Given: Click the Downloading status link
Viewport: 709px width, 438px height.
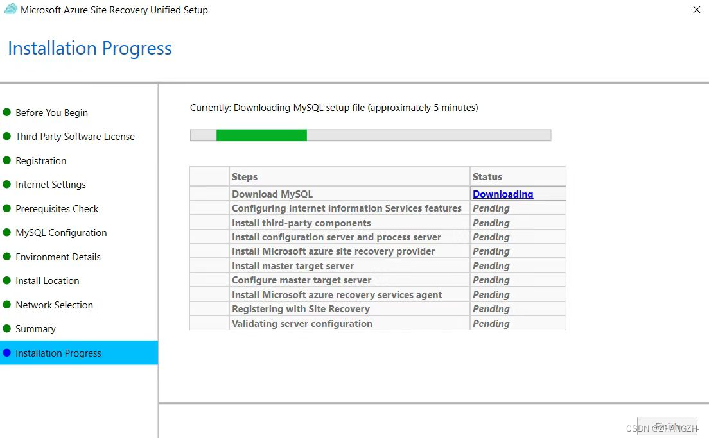Looking at the screenshot, I should (x=503, y=194).
